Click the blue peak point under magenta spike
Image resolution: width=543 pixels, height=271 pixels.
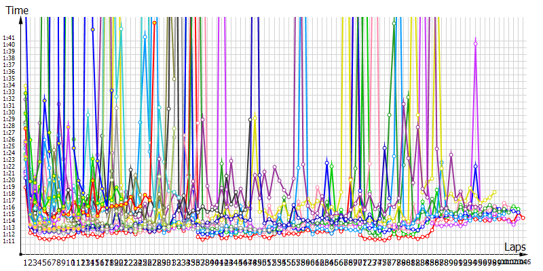click(x=475, y=166)
